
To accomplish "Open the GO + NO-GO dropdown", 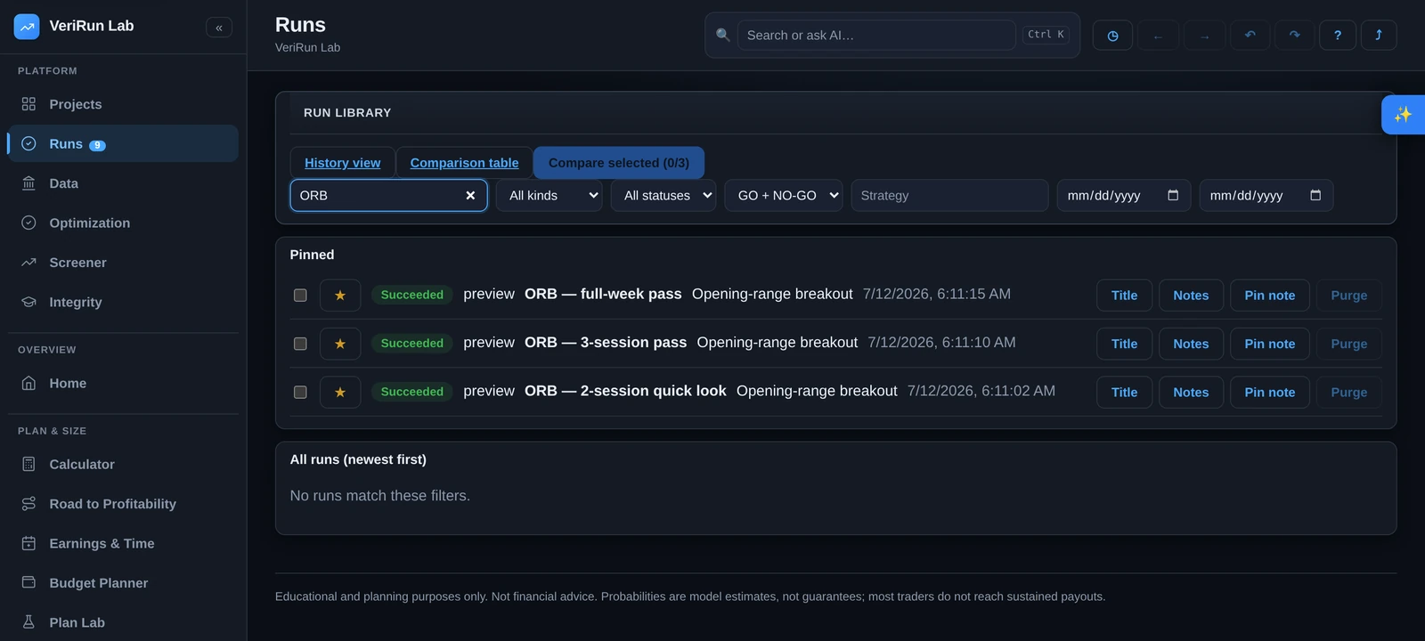I will (x=784, y=195).
